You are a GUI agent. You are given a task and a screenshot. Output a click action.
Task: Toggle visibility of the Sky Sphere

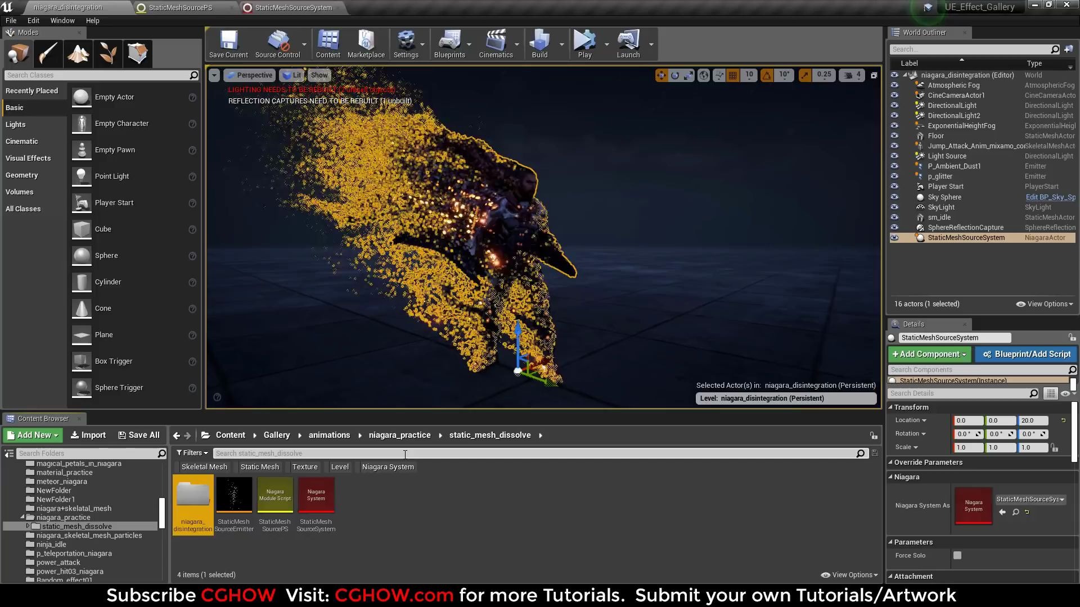[894, 197]
